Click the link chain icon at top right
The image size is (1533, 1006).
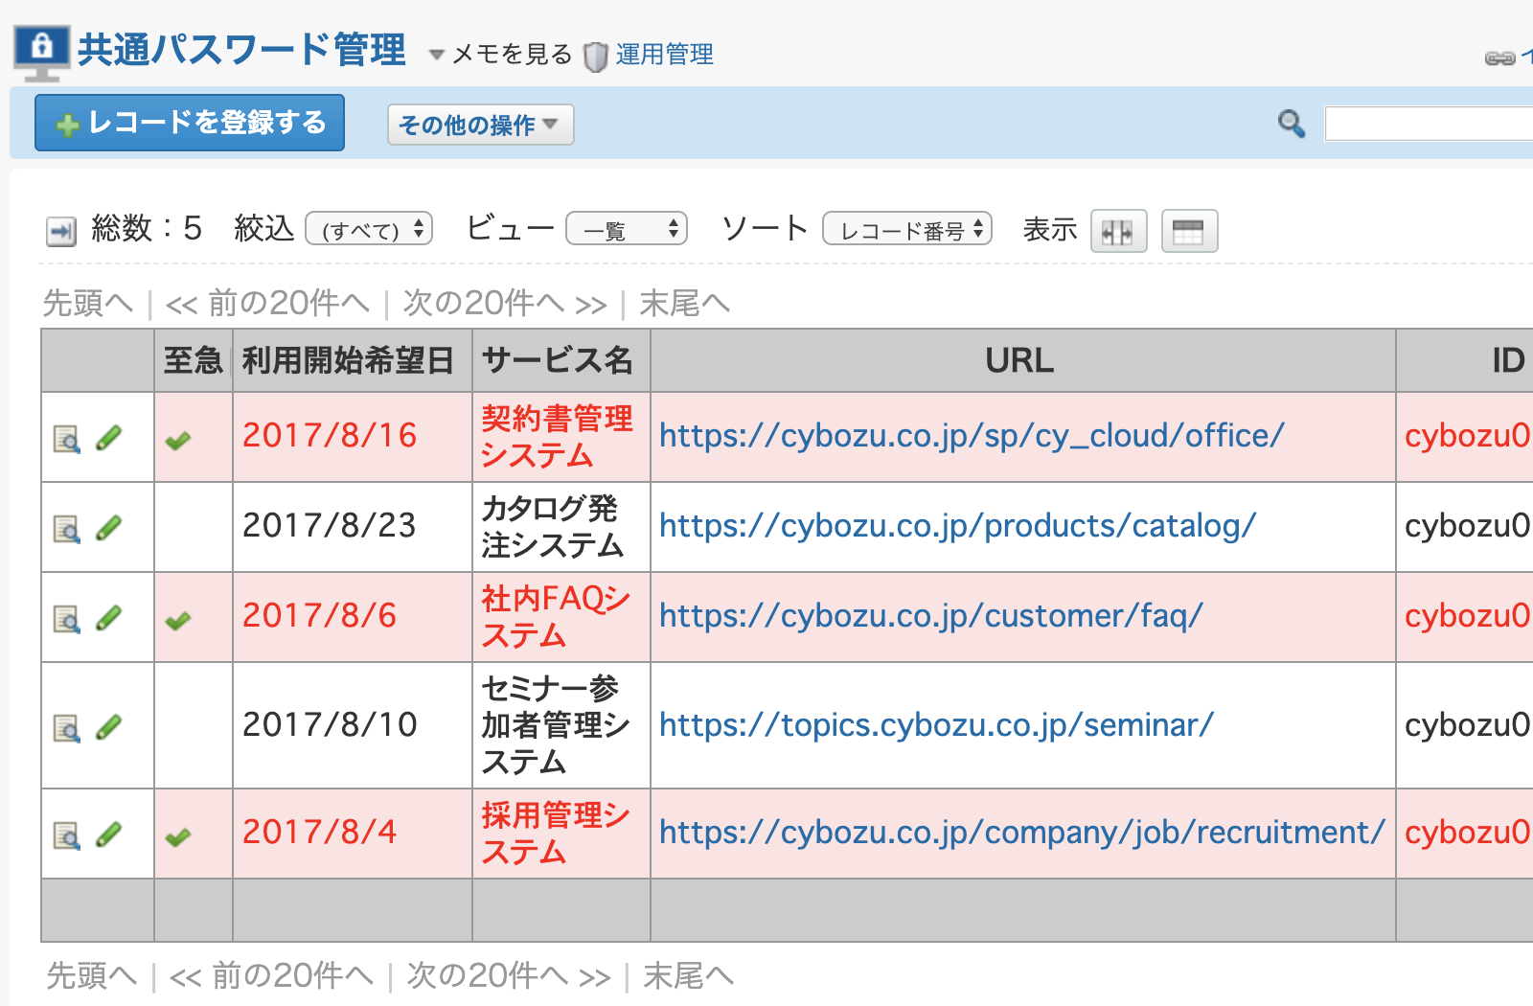1499,58
